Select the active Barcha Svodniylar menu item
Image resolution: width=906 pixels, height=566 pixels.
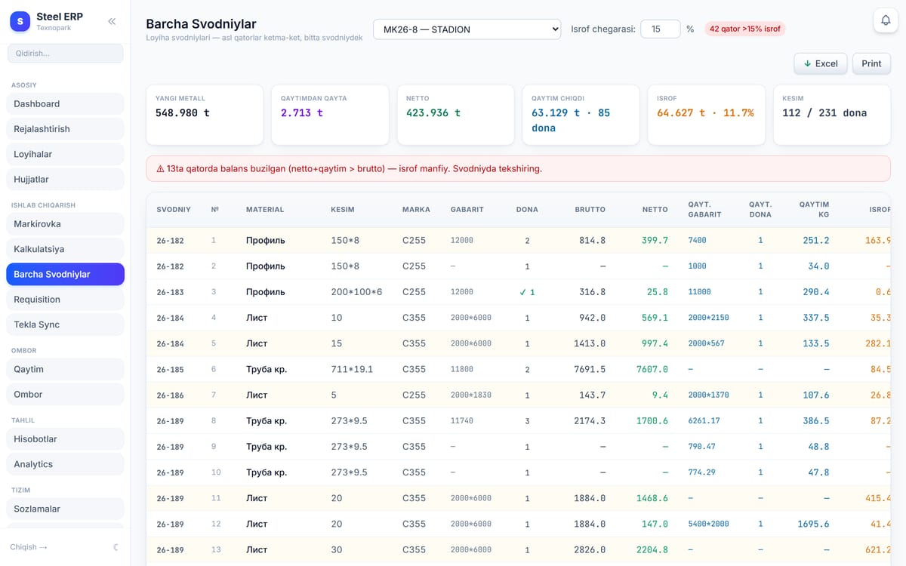coord(65,274)
